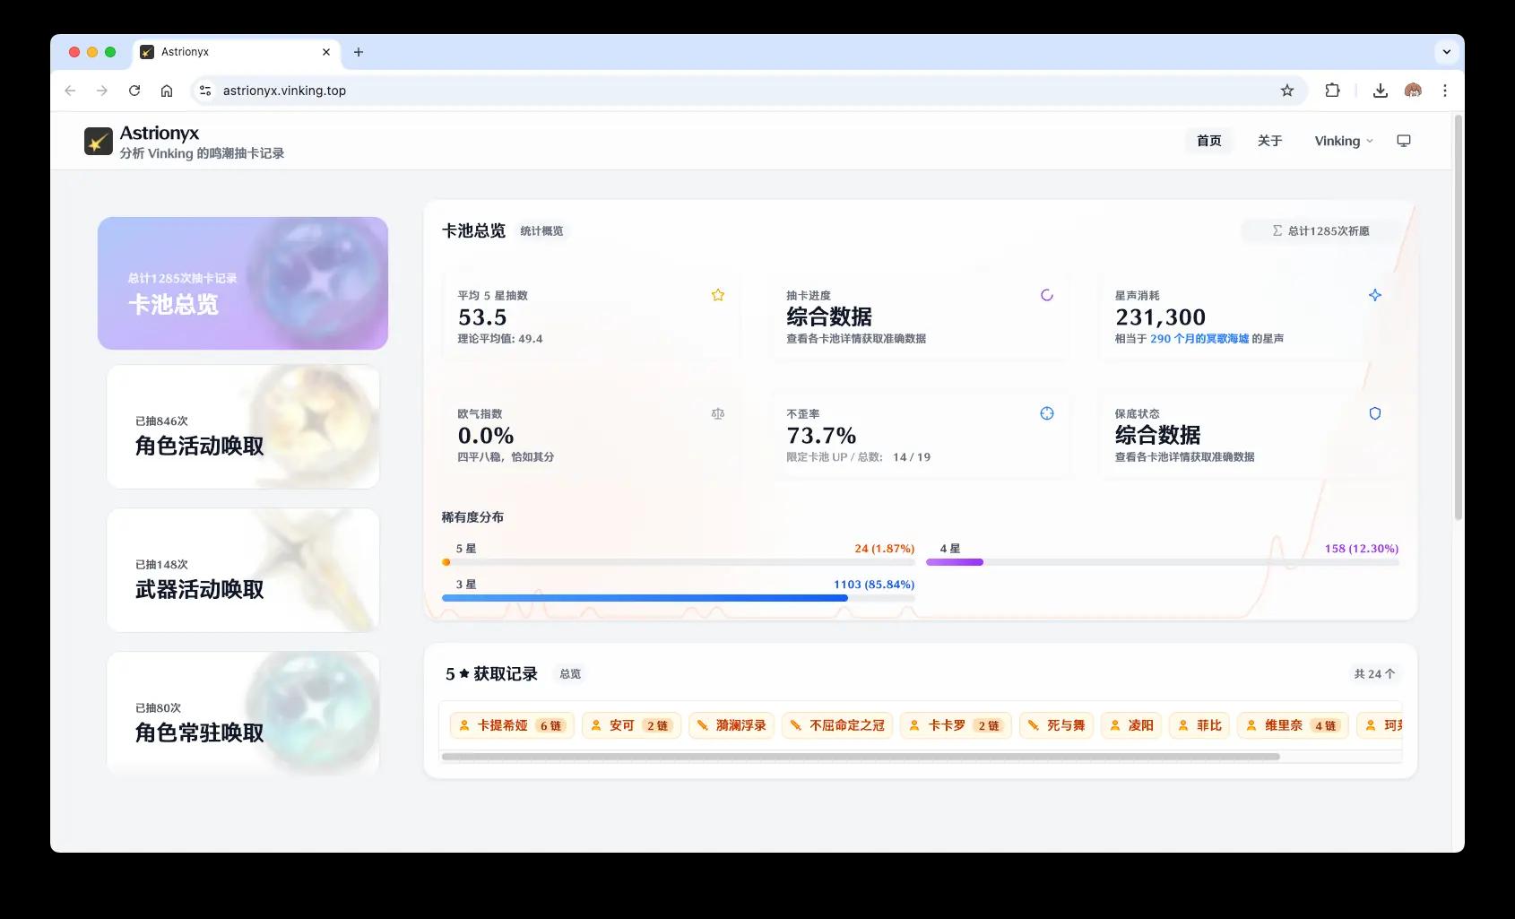Open the tab search dropdown arrow
Screen dimensions: 1515x919
tap(1446, 52)
